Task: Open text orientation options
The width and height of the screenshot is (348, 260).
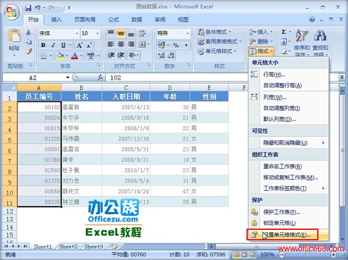Action: click(132, 55)
